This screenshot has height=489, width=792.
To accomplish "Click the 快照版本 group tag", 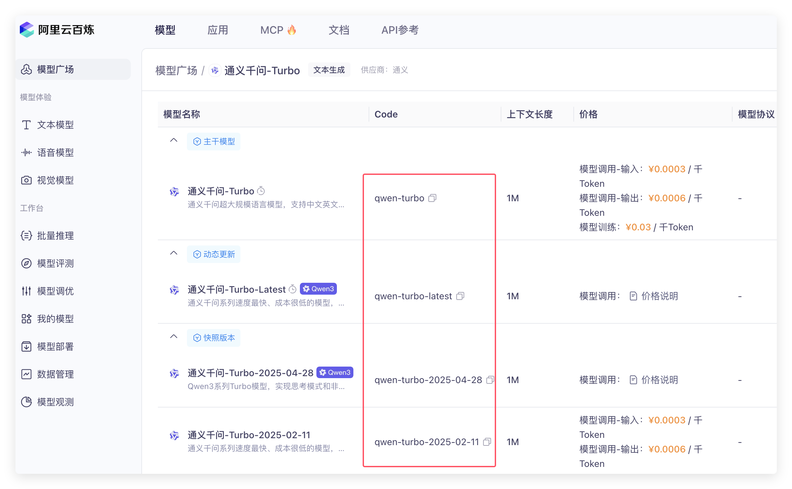I will tap(214, 338).
